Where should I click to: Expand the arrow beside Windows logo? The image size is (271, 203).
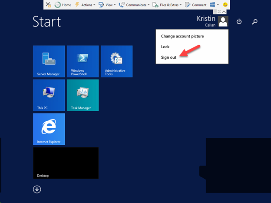click(218, 5)
